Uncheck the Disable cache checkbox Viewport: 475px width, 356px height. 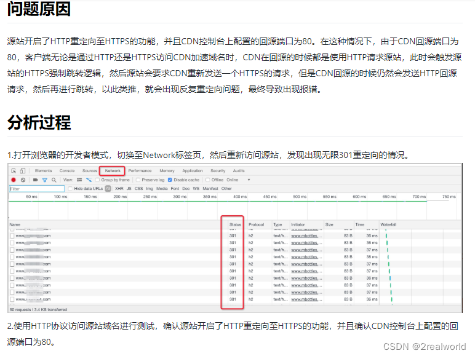pos(170,180)
